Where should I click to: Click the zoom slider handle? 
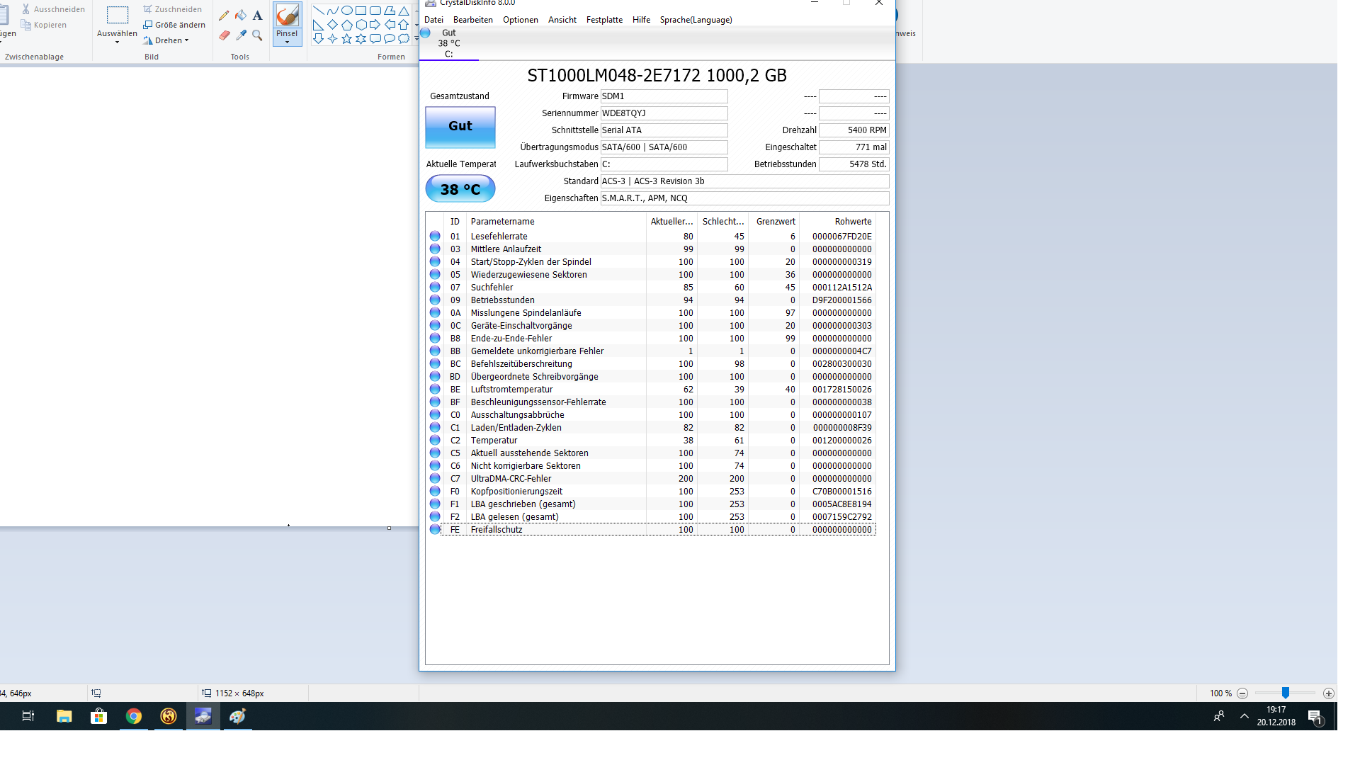point(1285,693)
